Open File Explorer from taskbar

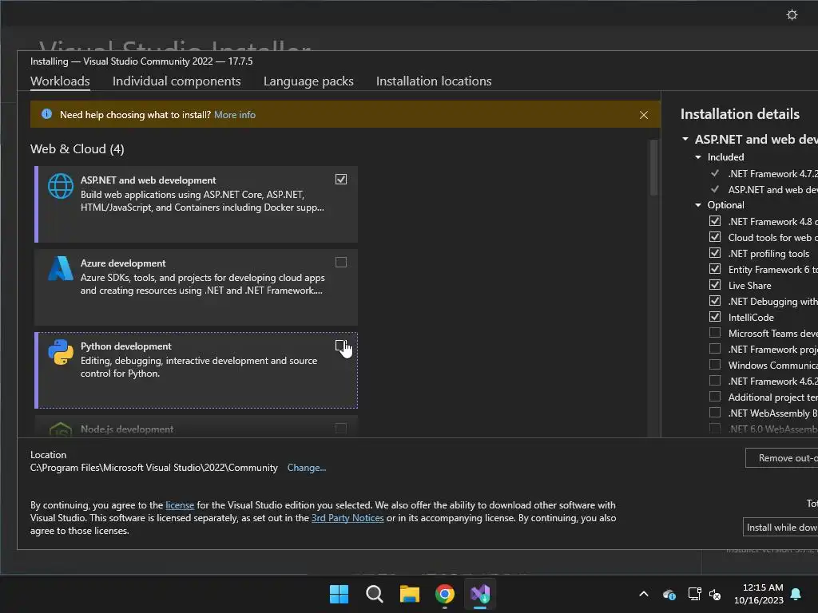point(410,594)
